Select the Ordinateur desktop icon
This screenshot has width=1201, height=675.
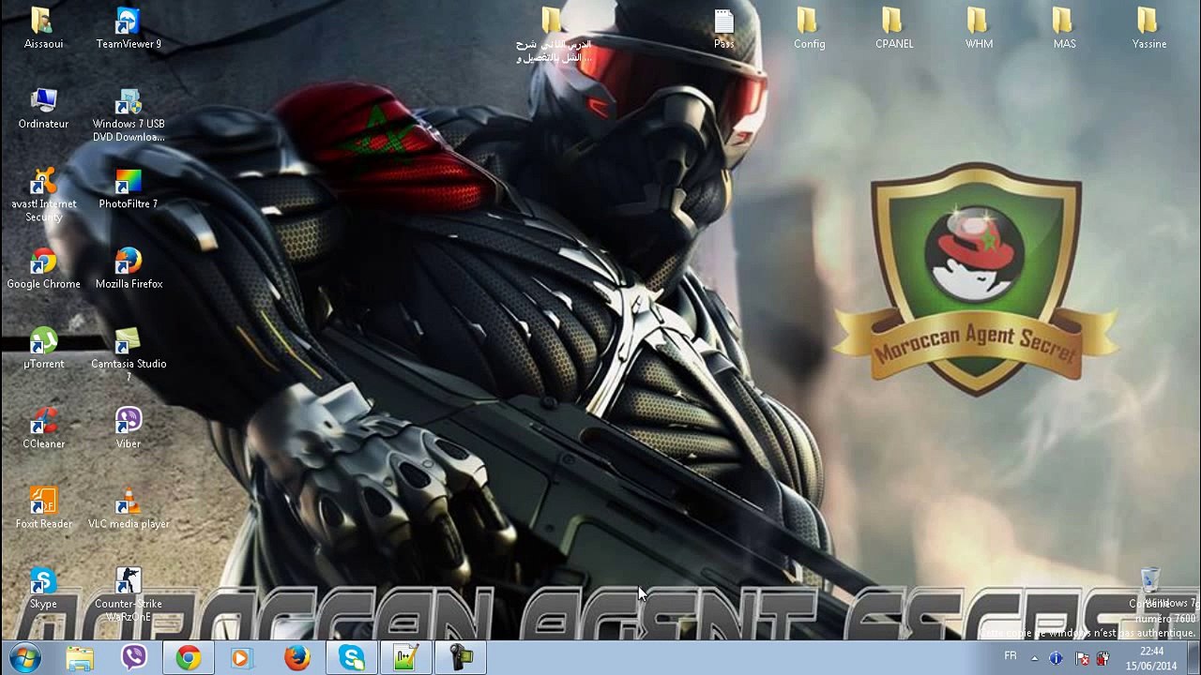pyautogui.click(x=43, y=109)
